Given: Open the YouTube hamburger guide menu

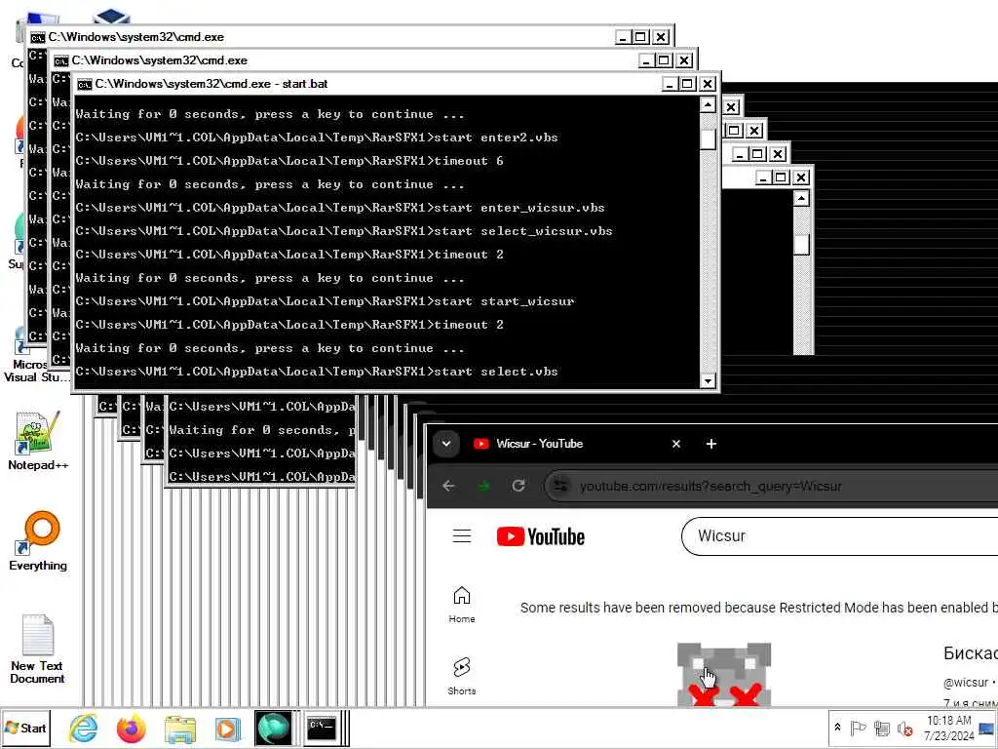Looking at the screenshot, I should point(462,536).
